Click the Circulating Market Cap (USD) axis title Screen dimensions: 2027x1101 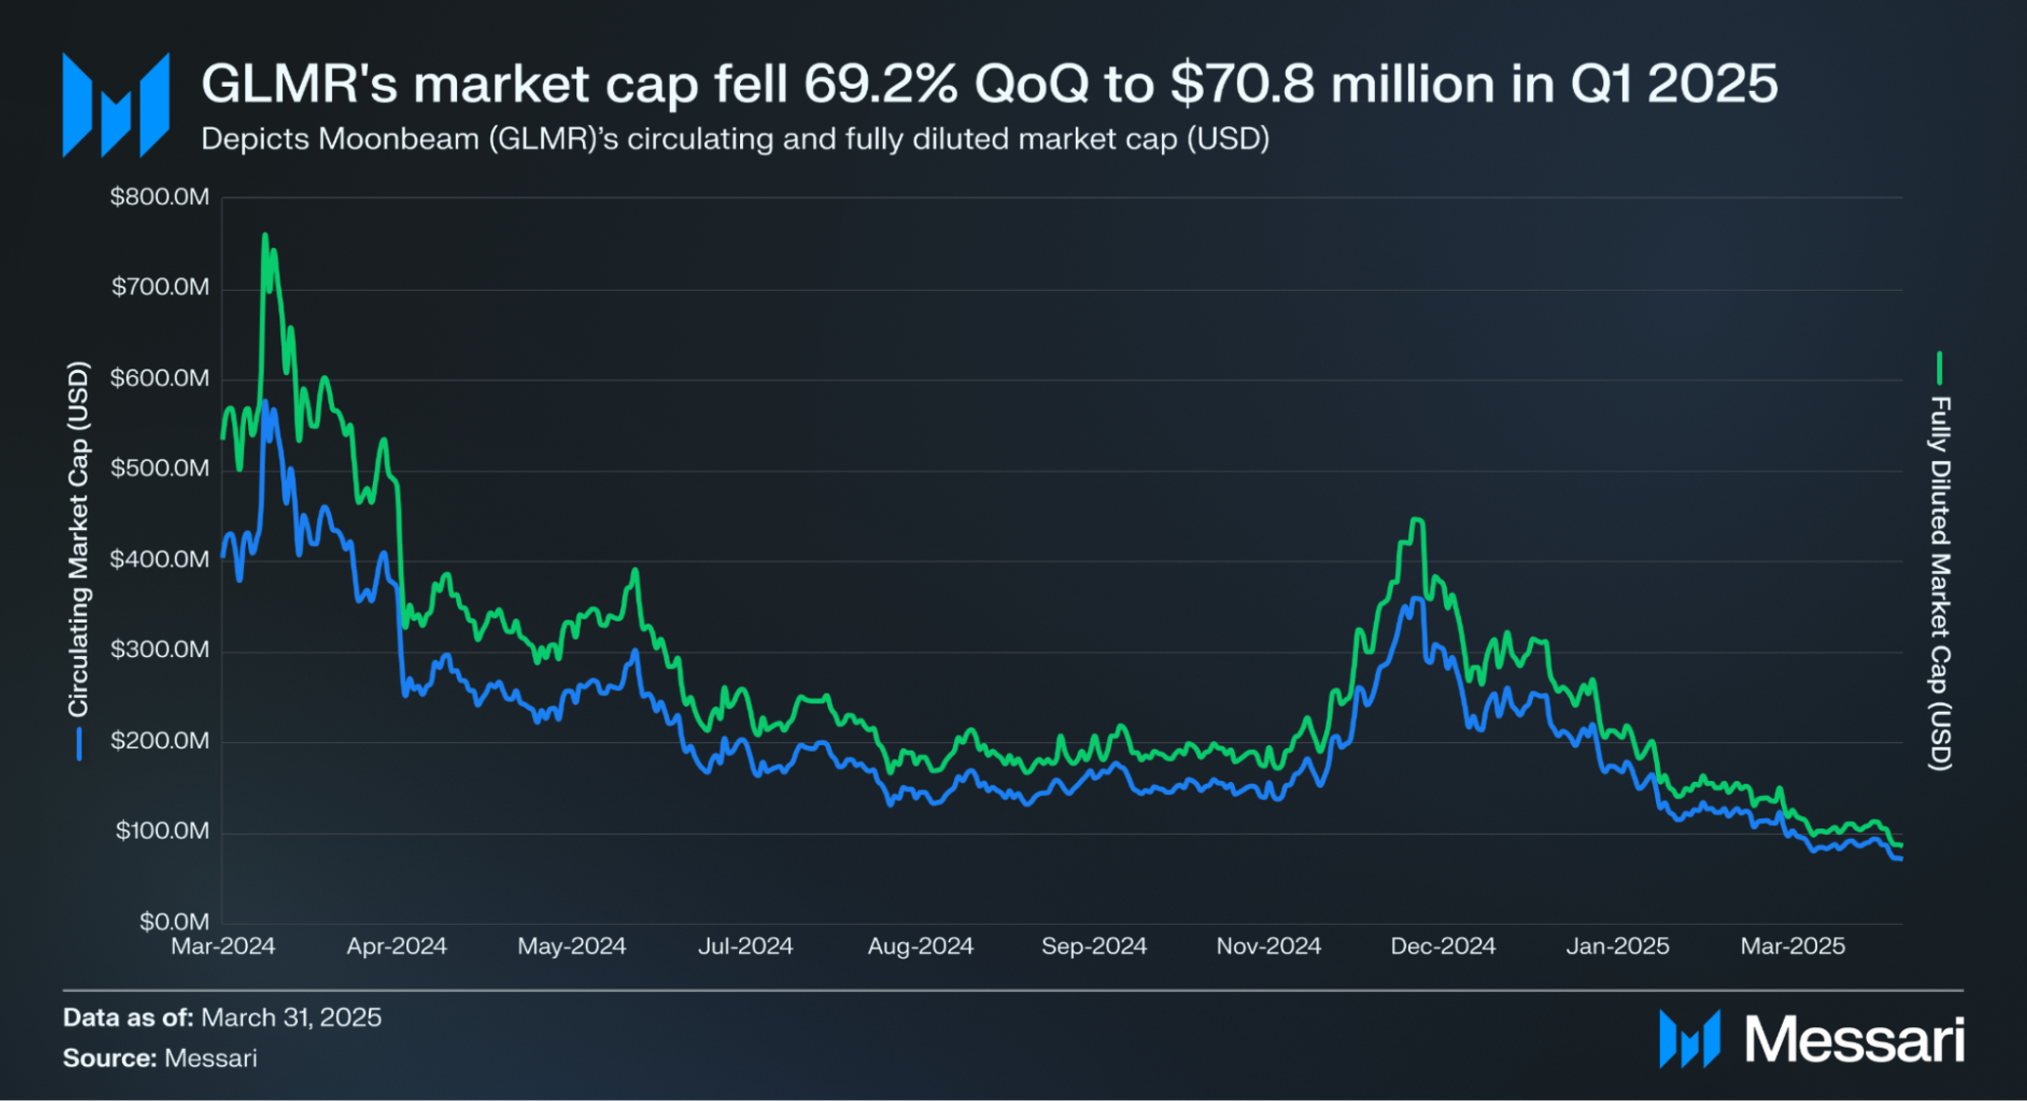[79, 540]
